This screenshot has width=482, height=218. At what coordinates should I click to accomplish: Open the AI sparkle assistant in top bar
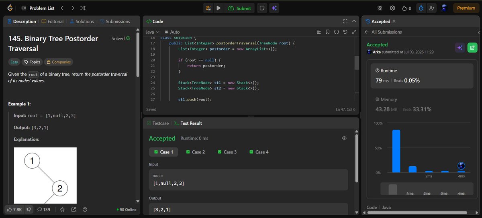pyautogui.click(x=274, y=8)
